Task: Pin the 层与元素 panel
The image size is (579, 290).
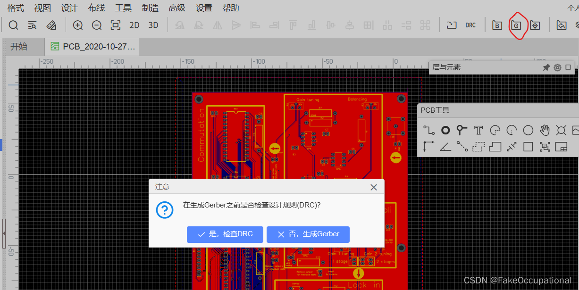Action: [546, 67]
